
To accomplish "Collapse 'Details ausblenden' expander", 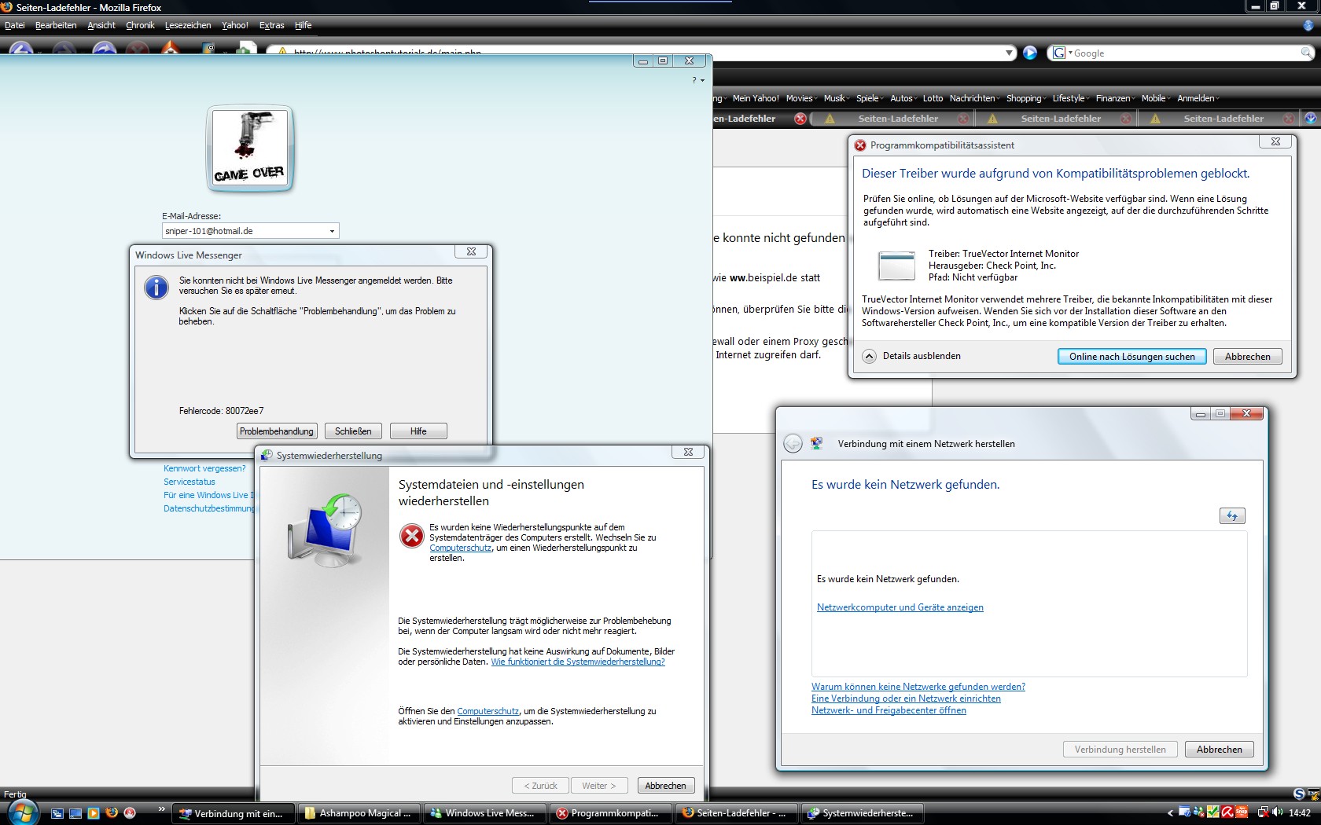I will click(869, 356).
